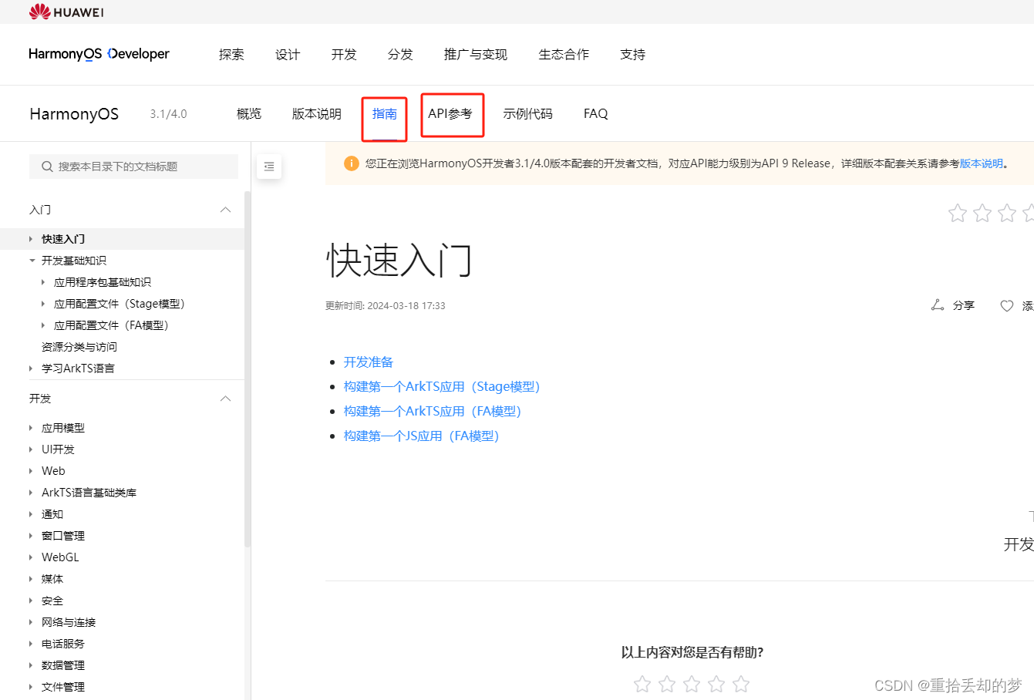Viewport: 1034px width, 700px height.
Task: Select Web in the sidebar tree
Action: click(53, 471)
